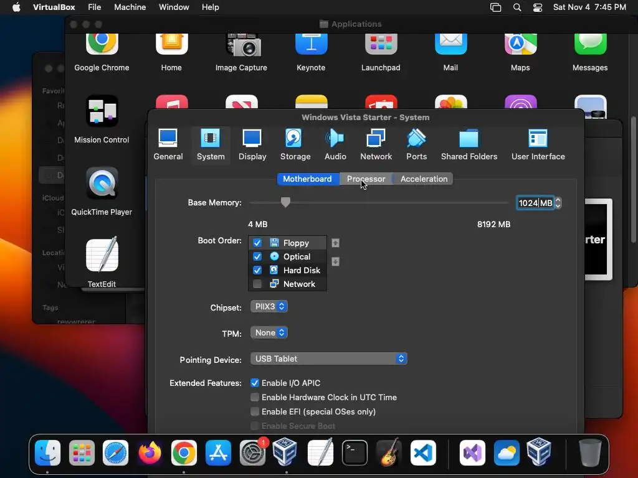Viewport: 638px width, 478px height.
Task: Check Network in the boot order
Action: pyautogui.click(x=257, y=284)
